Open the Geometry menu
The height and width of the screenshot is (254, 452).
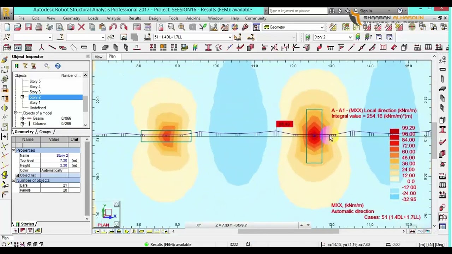[72, 18]
